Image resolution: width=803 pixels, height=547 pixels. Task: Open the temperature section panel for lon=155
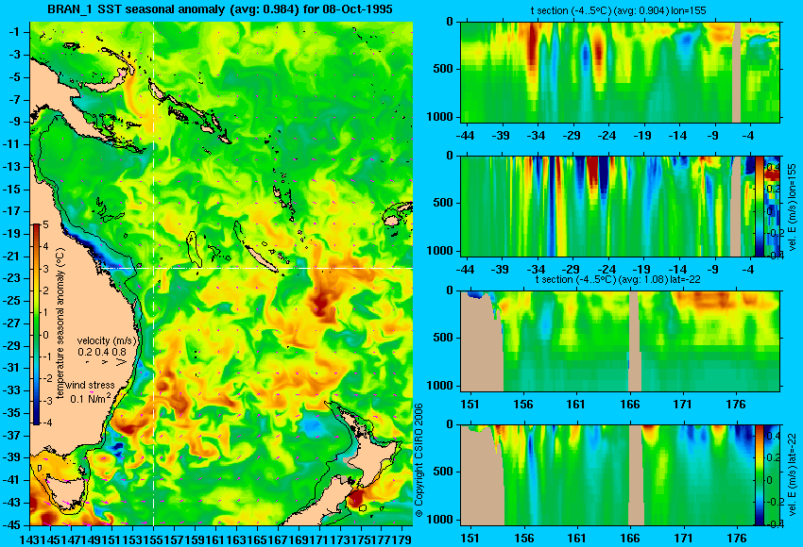coord(620,72)
